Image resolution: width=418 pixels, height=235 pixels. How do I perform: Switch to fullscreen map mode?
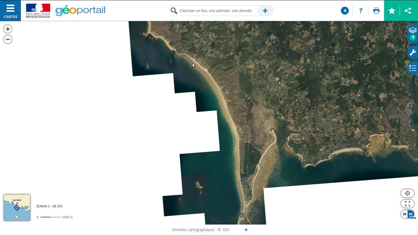pos(407,204)
